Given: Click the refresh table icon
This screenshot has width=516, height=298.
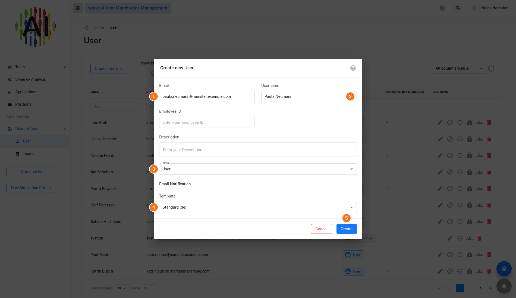Looking at the screenshot, I should pyautogui.click(x=491, y=69).
